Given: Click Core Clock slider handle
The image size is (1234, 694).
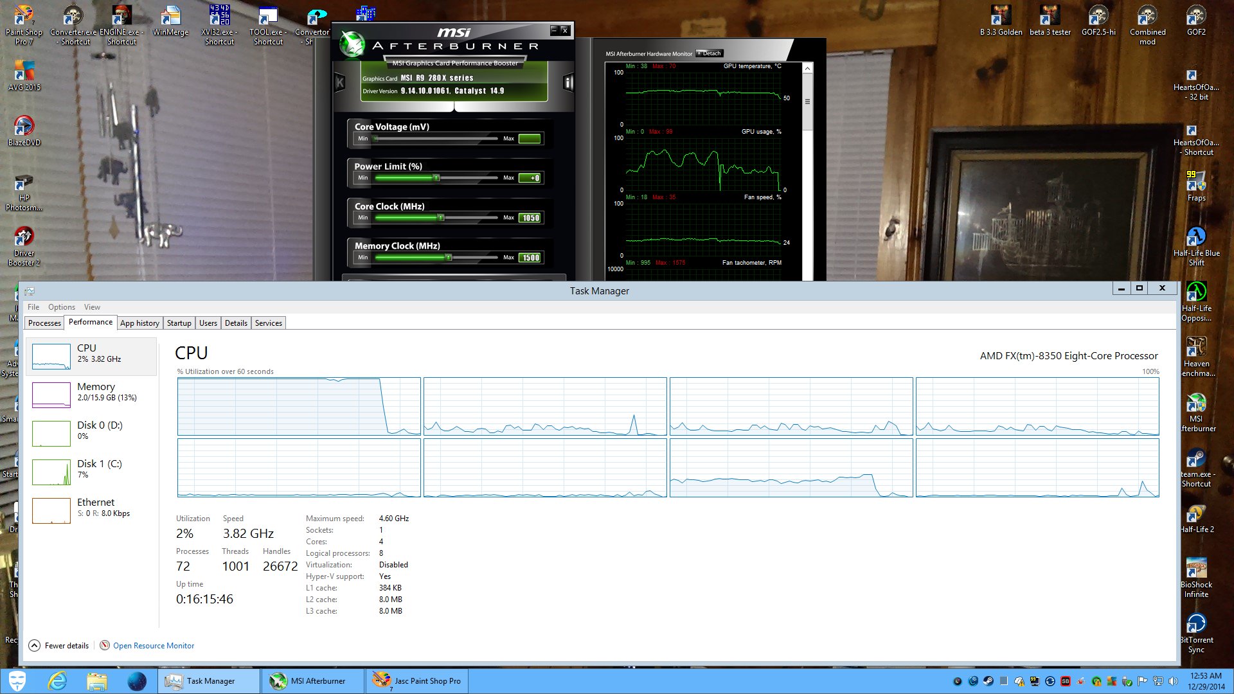Looking at the screenshot, I should pyautogui.click(x=441, y=218).
